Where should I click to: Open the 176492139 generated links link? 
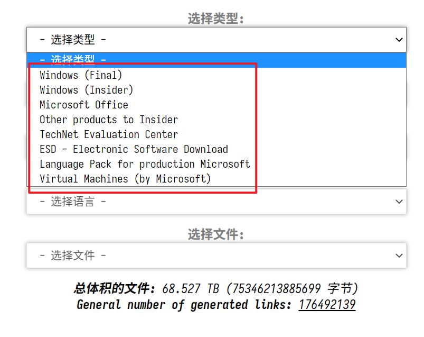(x=327, y=305)
